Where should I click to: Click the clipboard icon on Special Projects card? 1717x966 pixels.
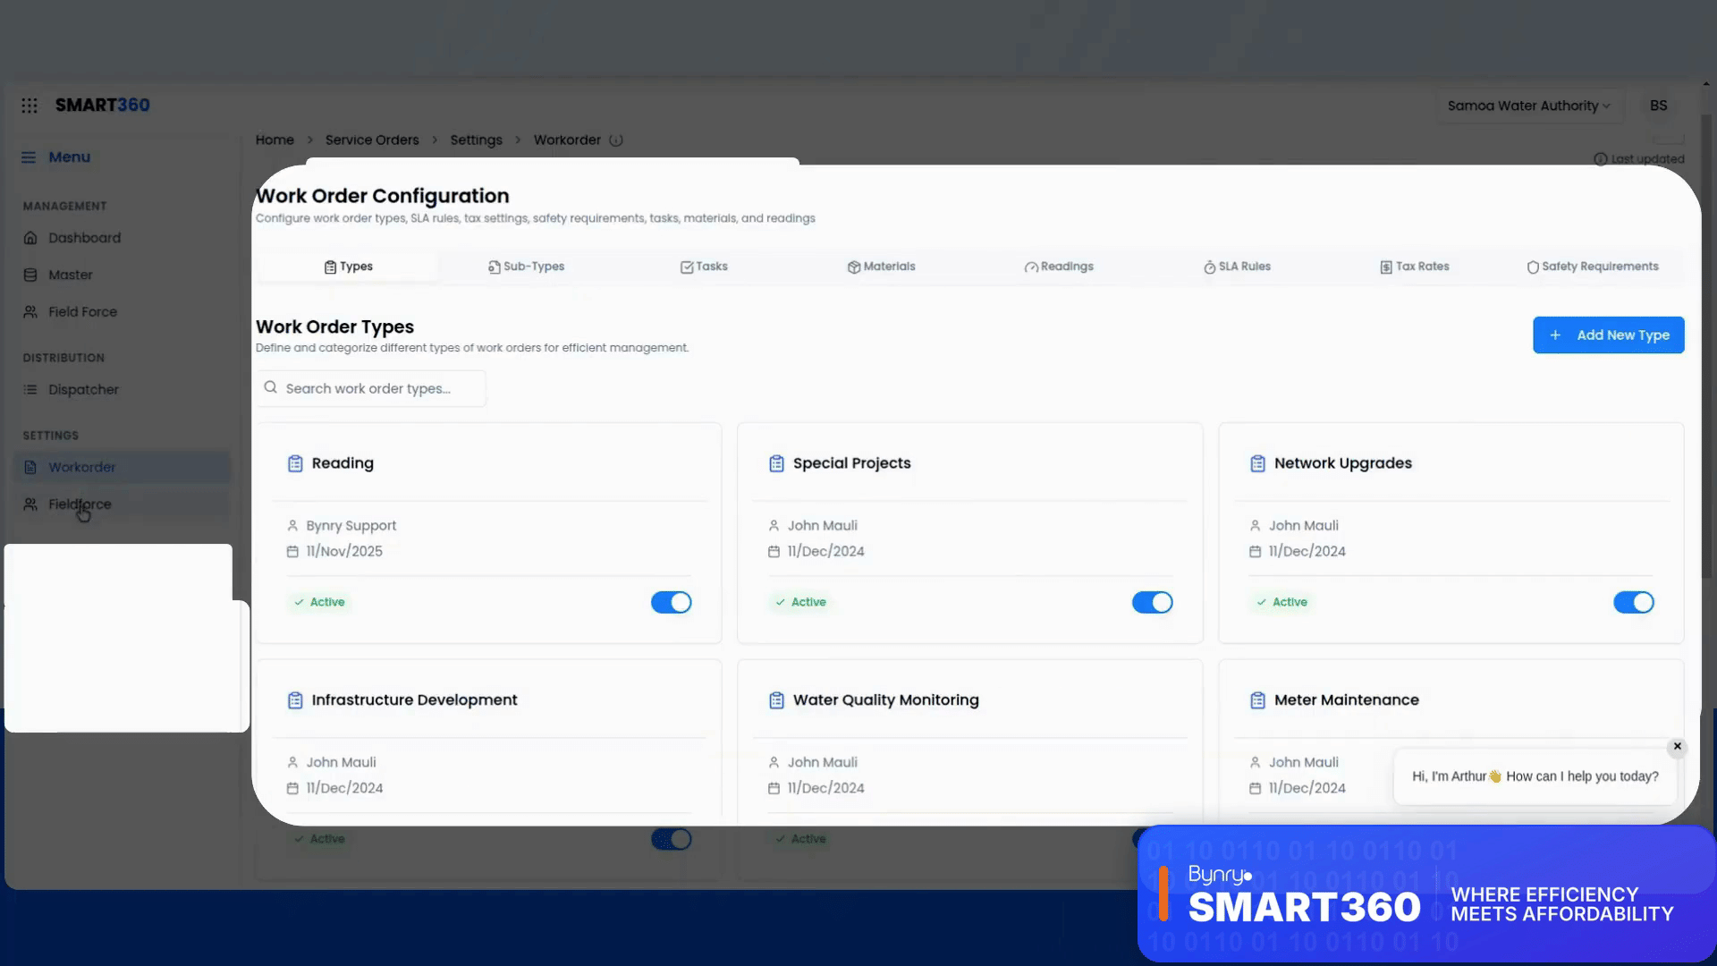(x=776, y=463)
